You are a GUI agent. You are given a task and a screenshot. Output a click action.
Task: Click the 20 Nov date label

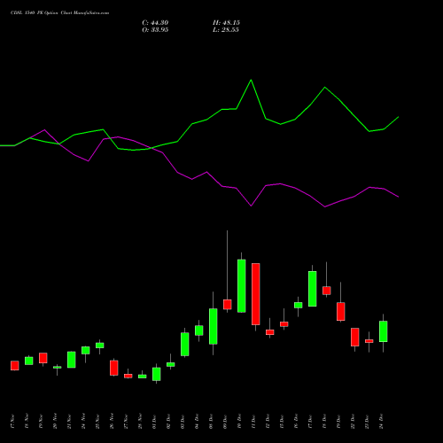55,422
